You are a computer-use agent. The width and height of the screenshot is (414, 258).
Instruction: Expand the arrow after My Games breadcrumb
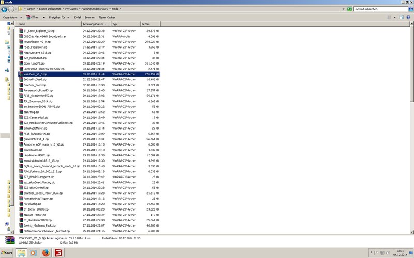coord(80,9)
